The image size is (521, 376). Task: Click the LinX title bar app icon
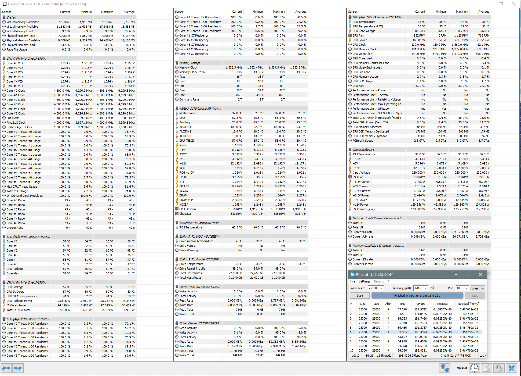pyautogui.click(x=352, y=274)
